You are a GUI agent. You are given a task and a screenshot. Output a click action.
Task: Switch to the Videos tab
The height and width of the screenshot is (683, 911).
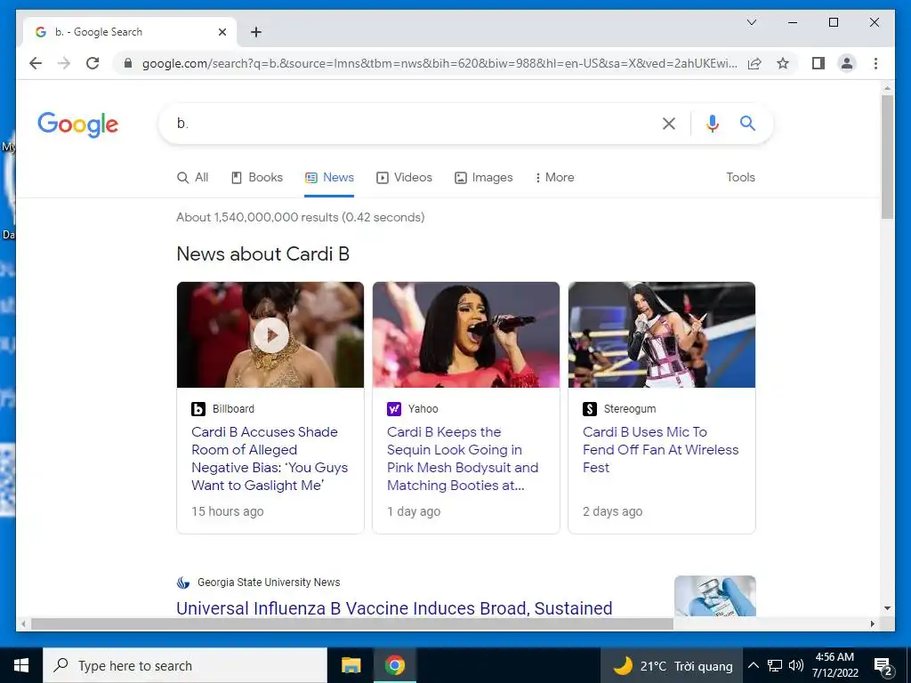[405, 177]
